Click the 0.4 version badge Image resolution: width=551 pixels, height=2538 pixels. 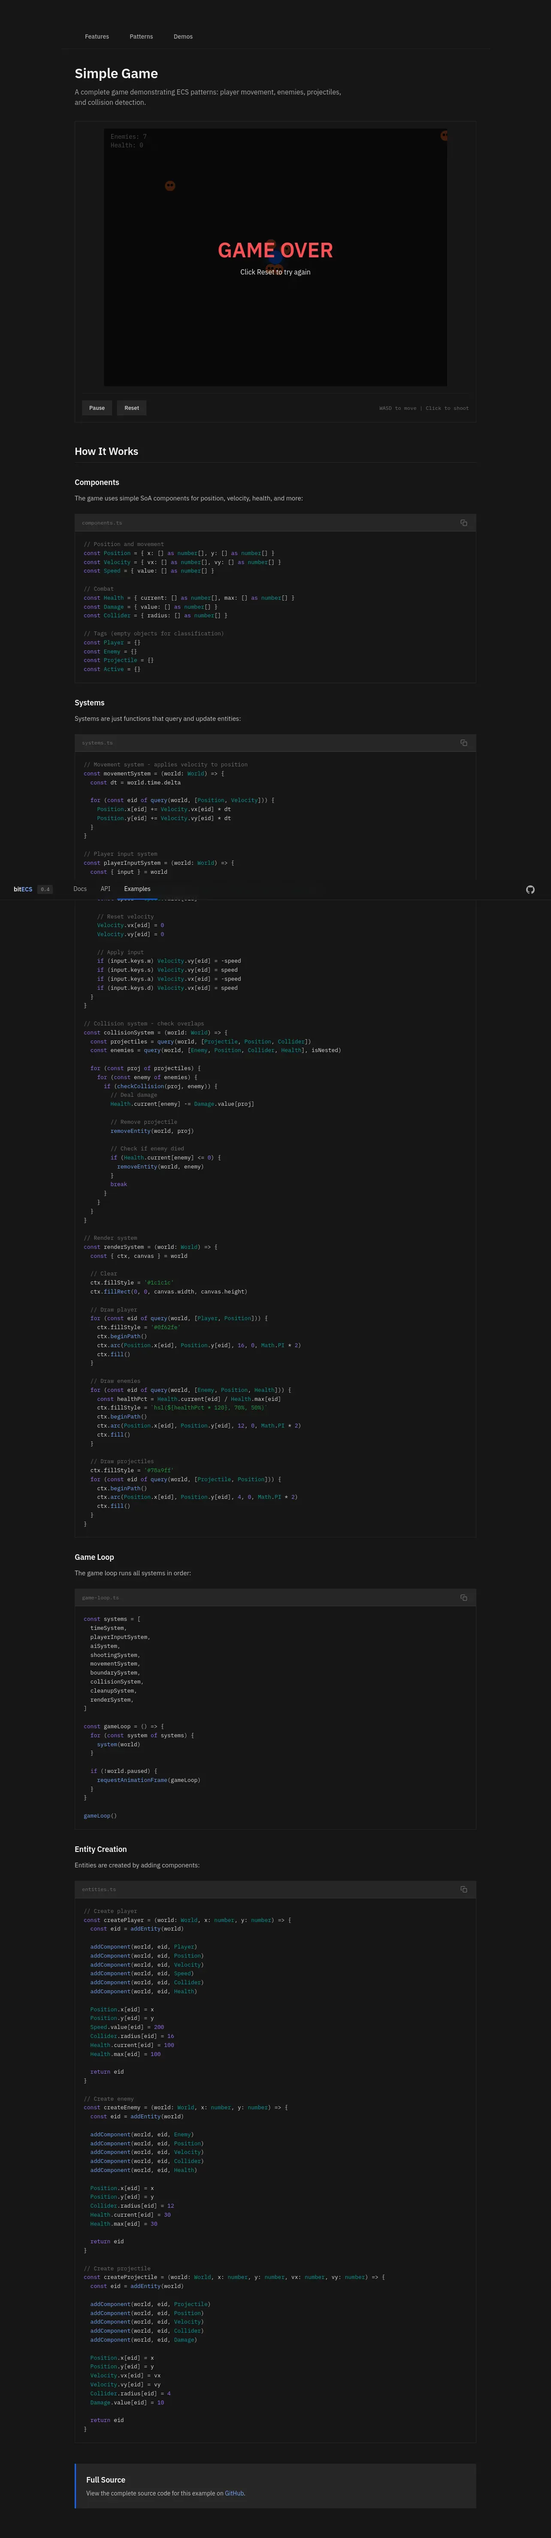pos(44,890)
